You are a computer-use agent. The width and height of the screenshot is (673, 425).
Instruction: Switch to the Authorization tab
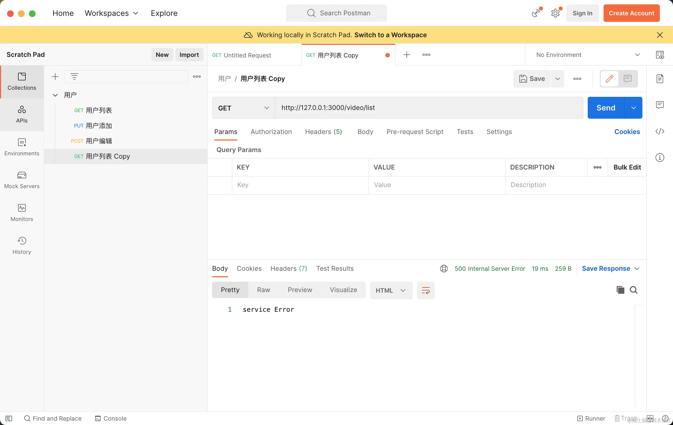click(271, 132)
